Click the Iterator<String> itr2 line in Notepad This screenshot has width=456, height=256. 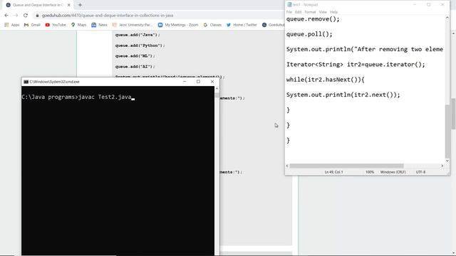(x=356, y=65)
